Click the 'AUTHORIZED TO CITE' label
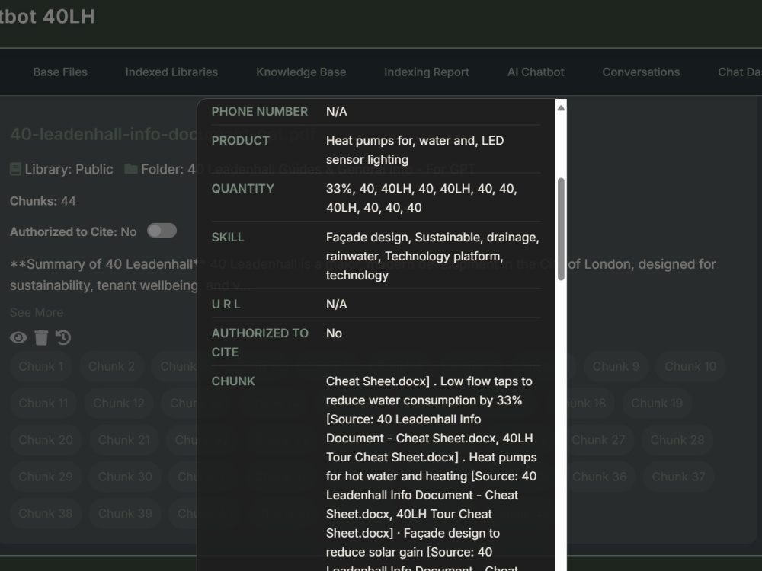The height and width of the screenshot is (571, 762). (x=260, y=343)
